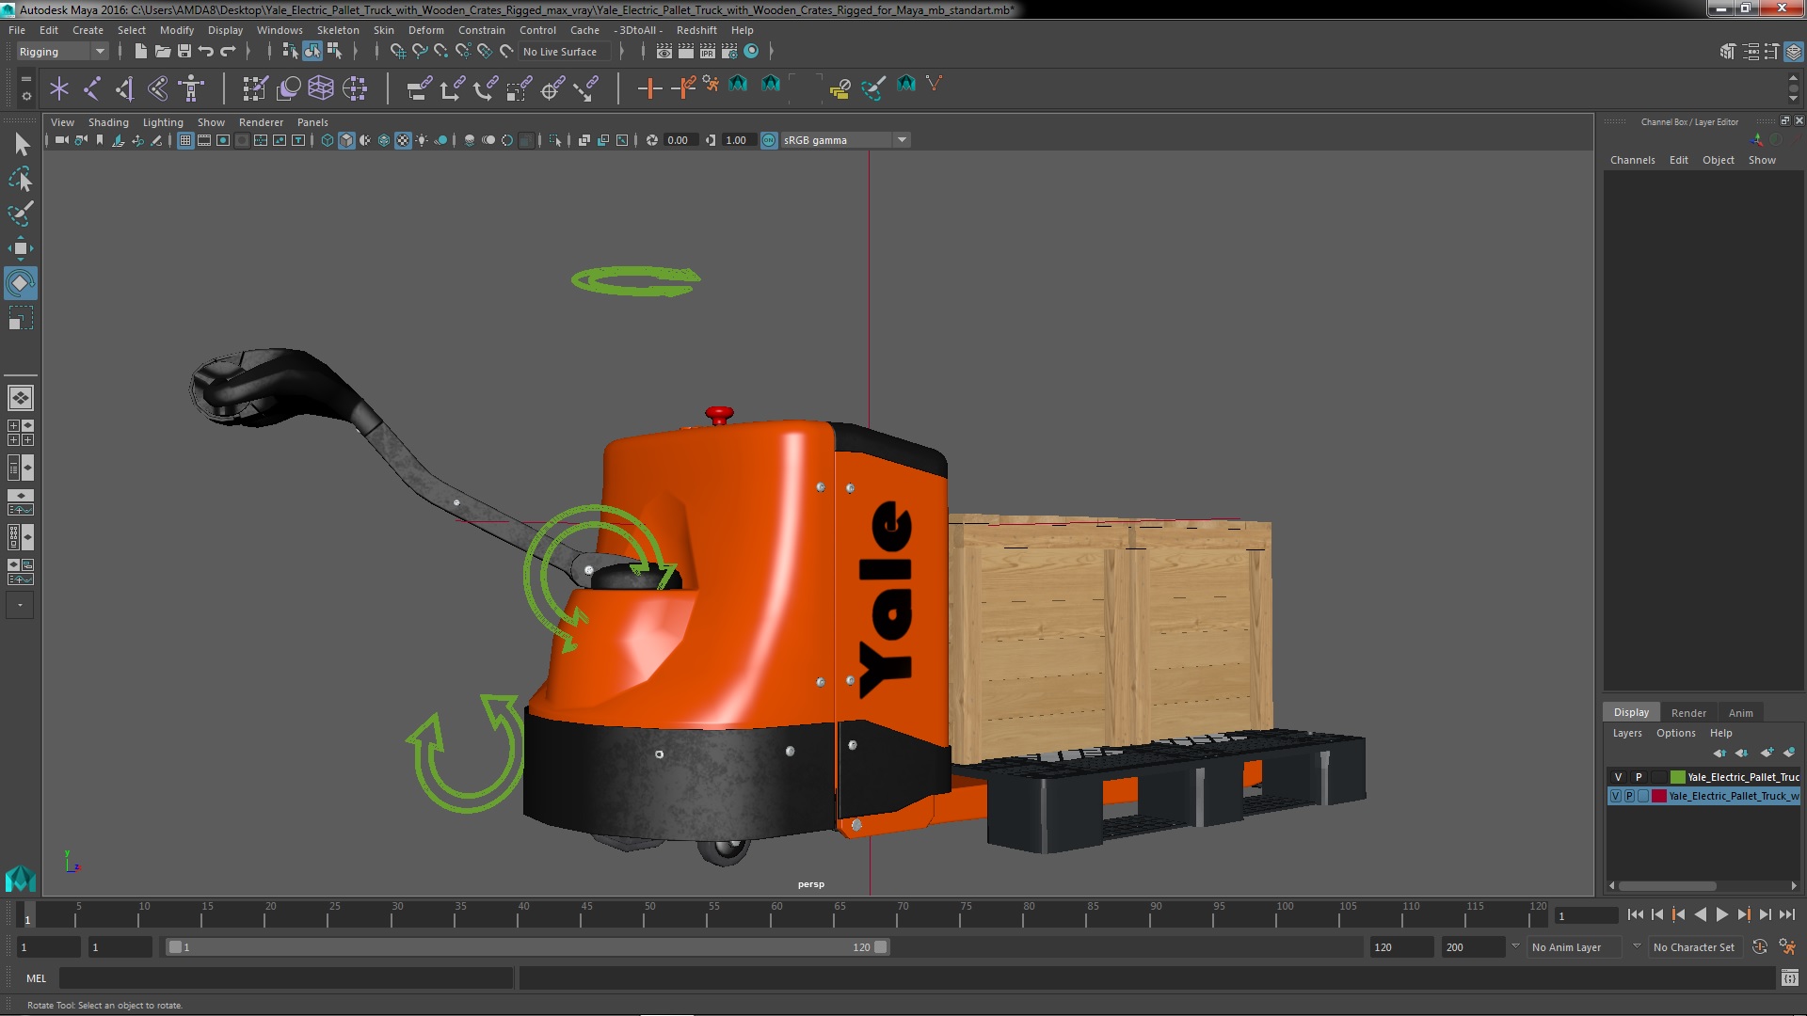Viewport: 1807px width, 1016px height.
Task: Click the Cluster deformer shelf icon
Action: click(x=355, y=88)
